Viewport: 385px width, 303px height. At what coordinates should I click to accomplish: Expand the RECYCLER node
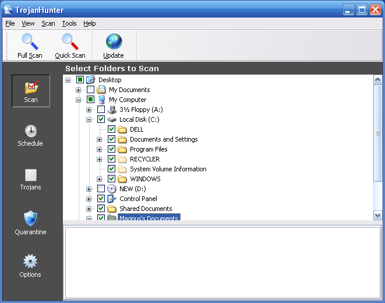(99, 159)
